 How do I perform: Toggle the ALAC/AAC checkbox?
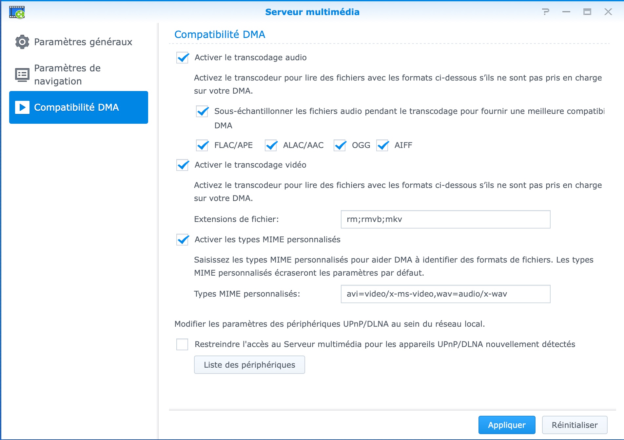[271, 145]
